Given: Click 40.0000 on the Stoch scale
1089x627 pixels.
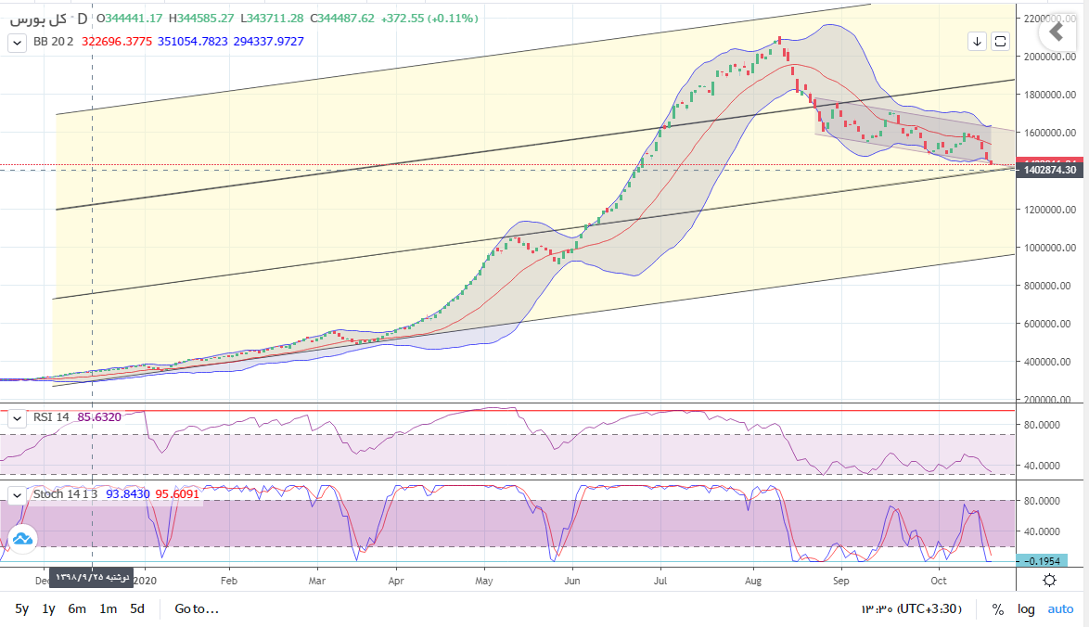Looking at the screenshot, I should pyautogui.click(x=1042, y=531).
